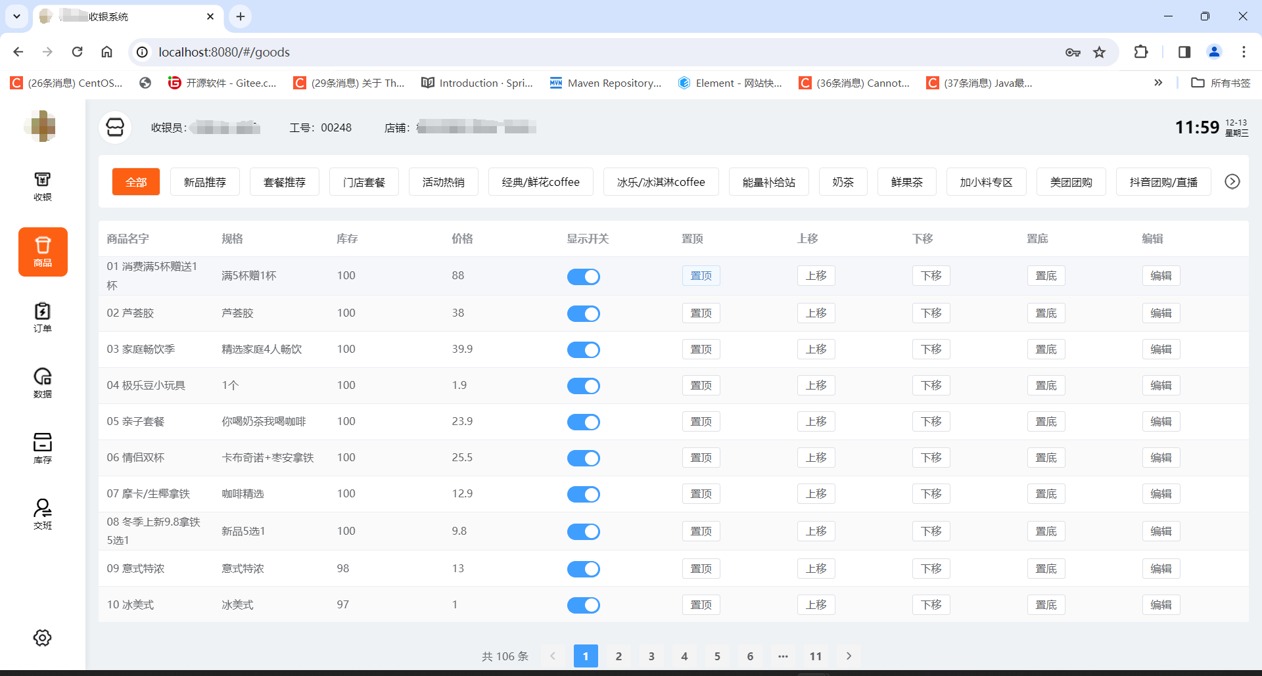Go to page 2

619,656
